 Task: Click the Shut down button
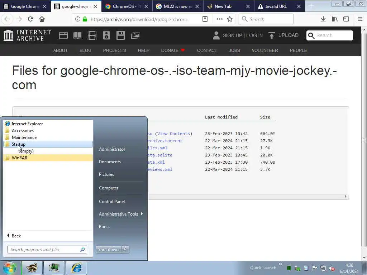click(108, 250)
